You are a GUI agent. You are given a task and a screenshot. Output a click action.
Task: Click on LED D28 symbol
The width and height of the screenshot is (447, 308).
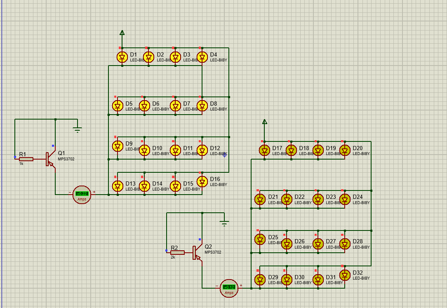pyautogui.click(x=345, y=244)
